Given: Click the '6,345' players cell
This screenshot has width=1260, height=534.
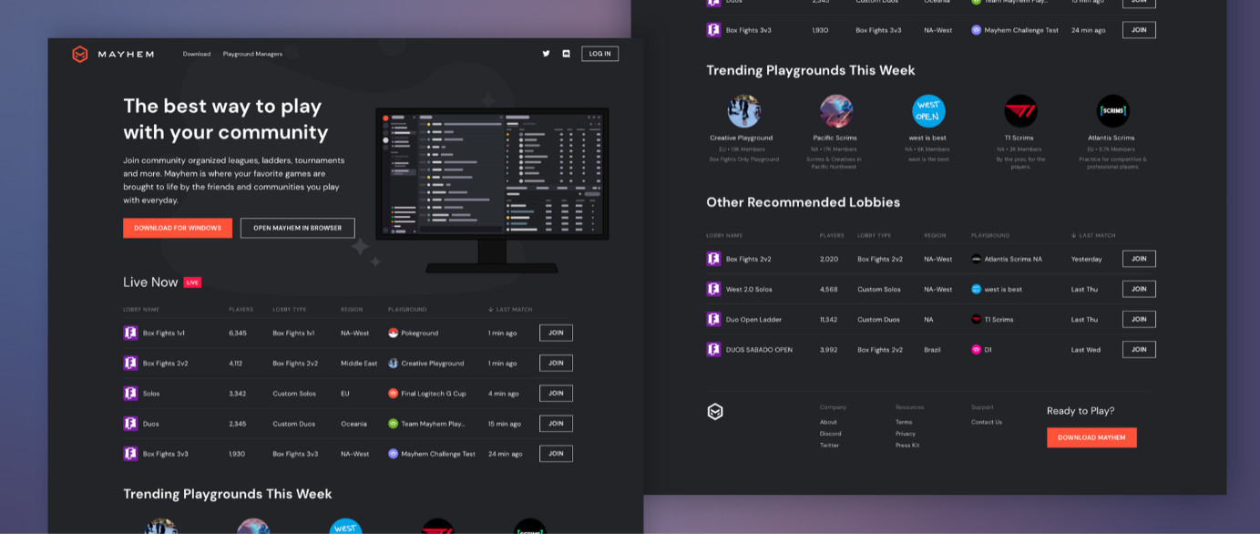Looking at the screenshot, I should click(x=238, y=333).
